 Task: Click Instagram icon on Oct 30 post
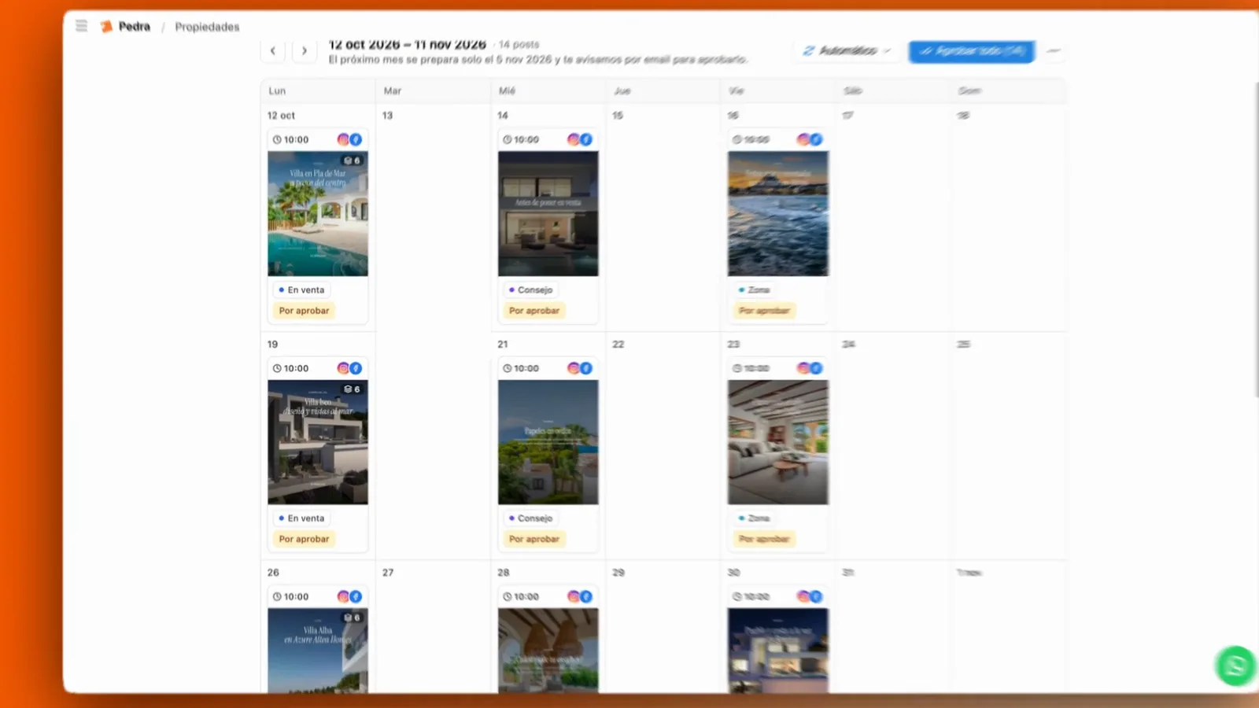point(803,596)
